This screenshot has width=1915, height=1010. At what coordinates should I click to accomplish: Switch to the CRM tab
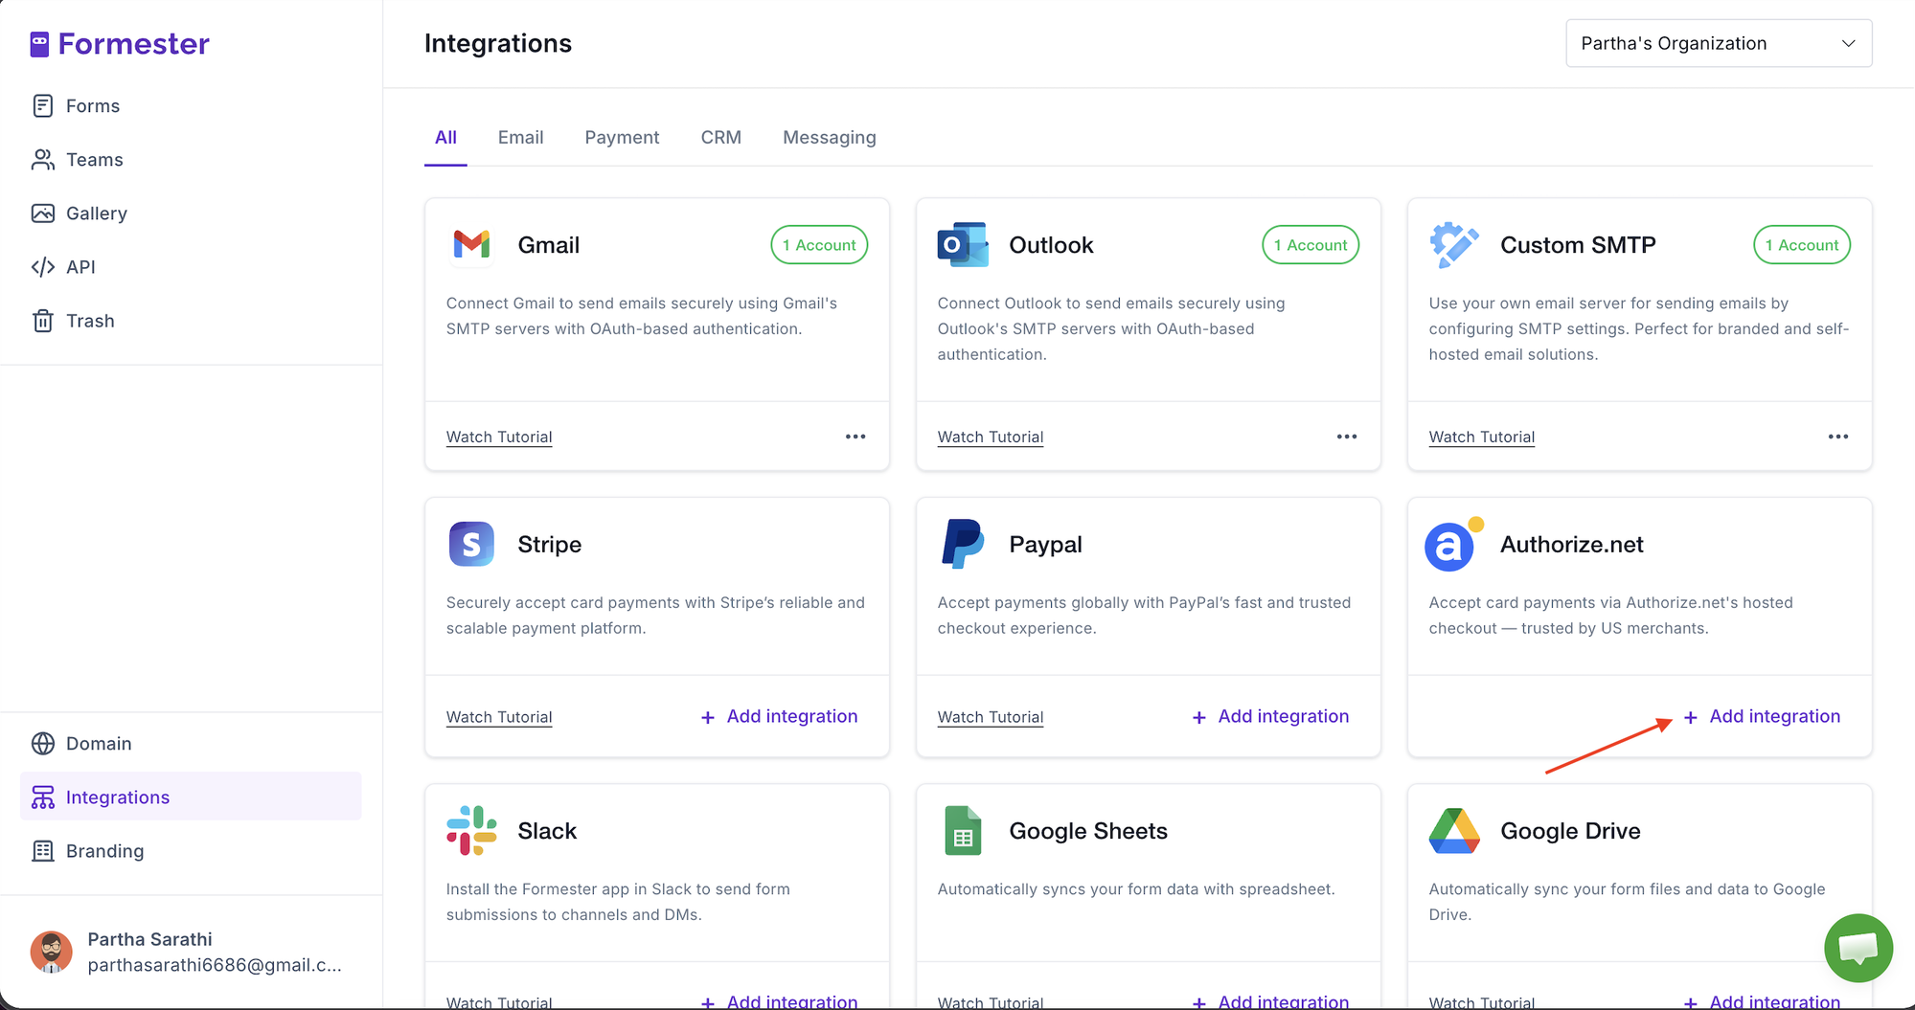coord(720,138)
